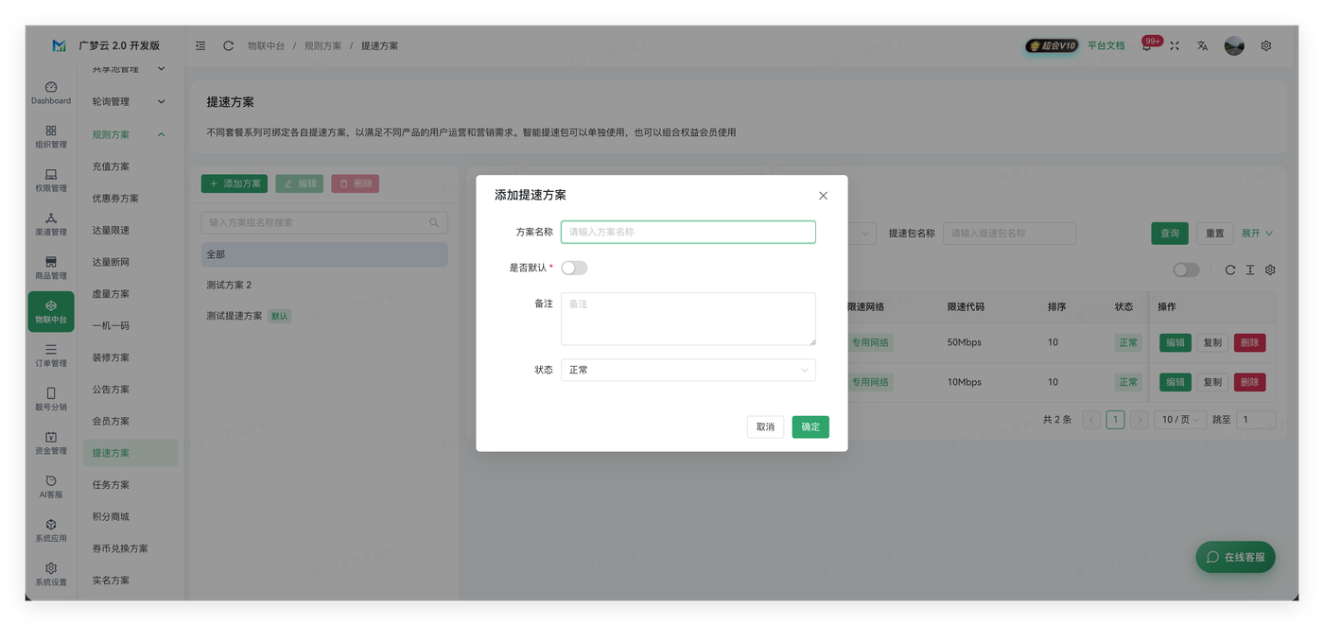The height and width of the screenshot is (626, 1324).
Task: Click the 广梦云 logo
Action: [59, 45]
